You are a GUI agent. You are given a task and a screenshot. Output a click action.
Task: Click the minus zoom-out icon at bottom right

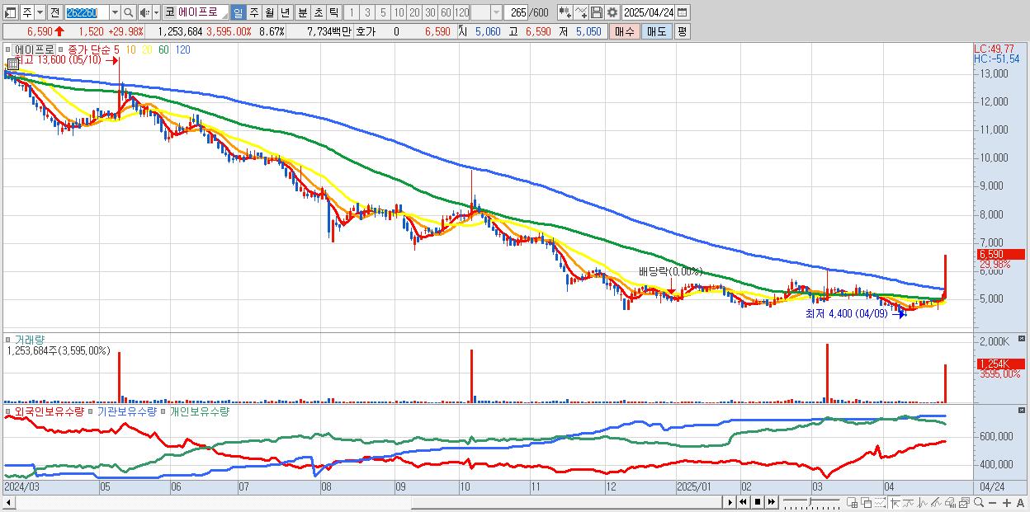[993, 503]
